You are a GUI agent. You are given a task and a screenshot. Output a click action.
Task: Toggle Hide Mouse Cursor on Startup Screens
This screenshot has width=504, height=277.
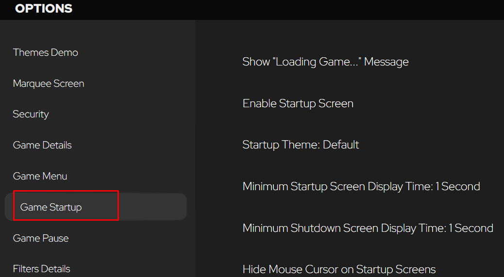coord(339,269)
